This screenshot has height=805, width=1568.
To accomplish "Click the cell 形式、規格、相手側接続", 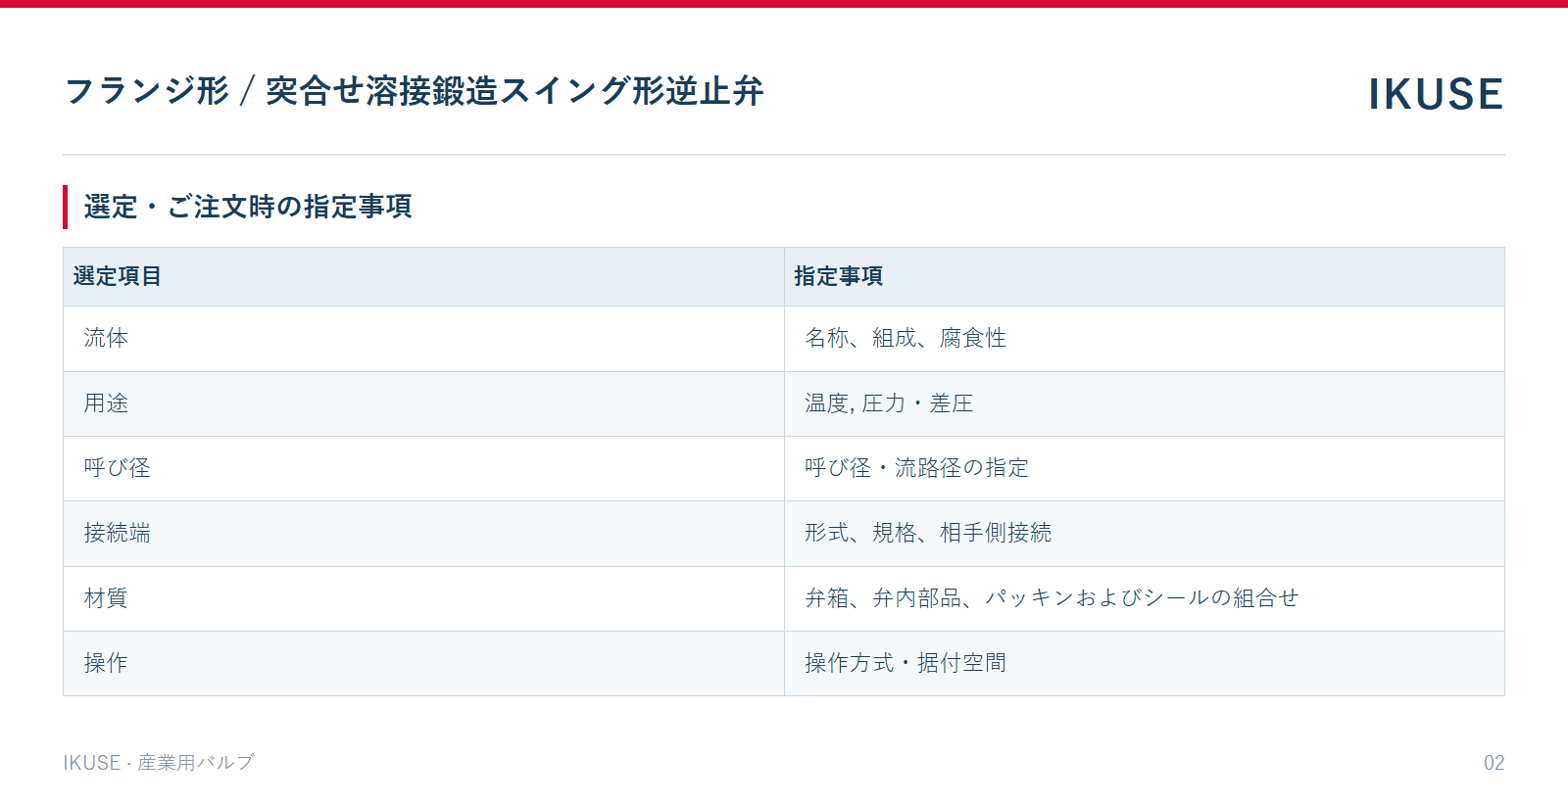I will (1145, 534).
